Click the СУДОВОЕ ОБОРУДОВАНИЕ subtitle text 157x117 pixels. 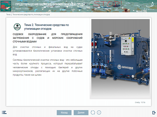(48, 38)
